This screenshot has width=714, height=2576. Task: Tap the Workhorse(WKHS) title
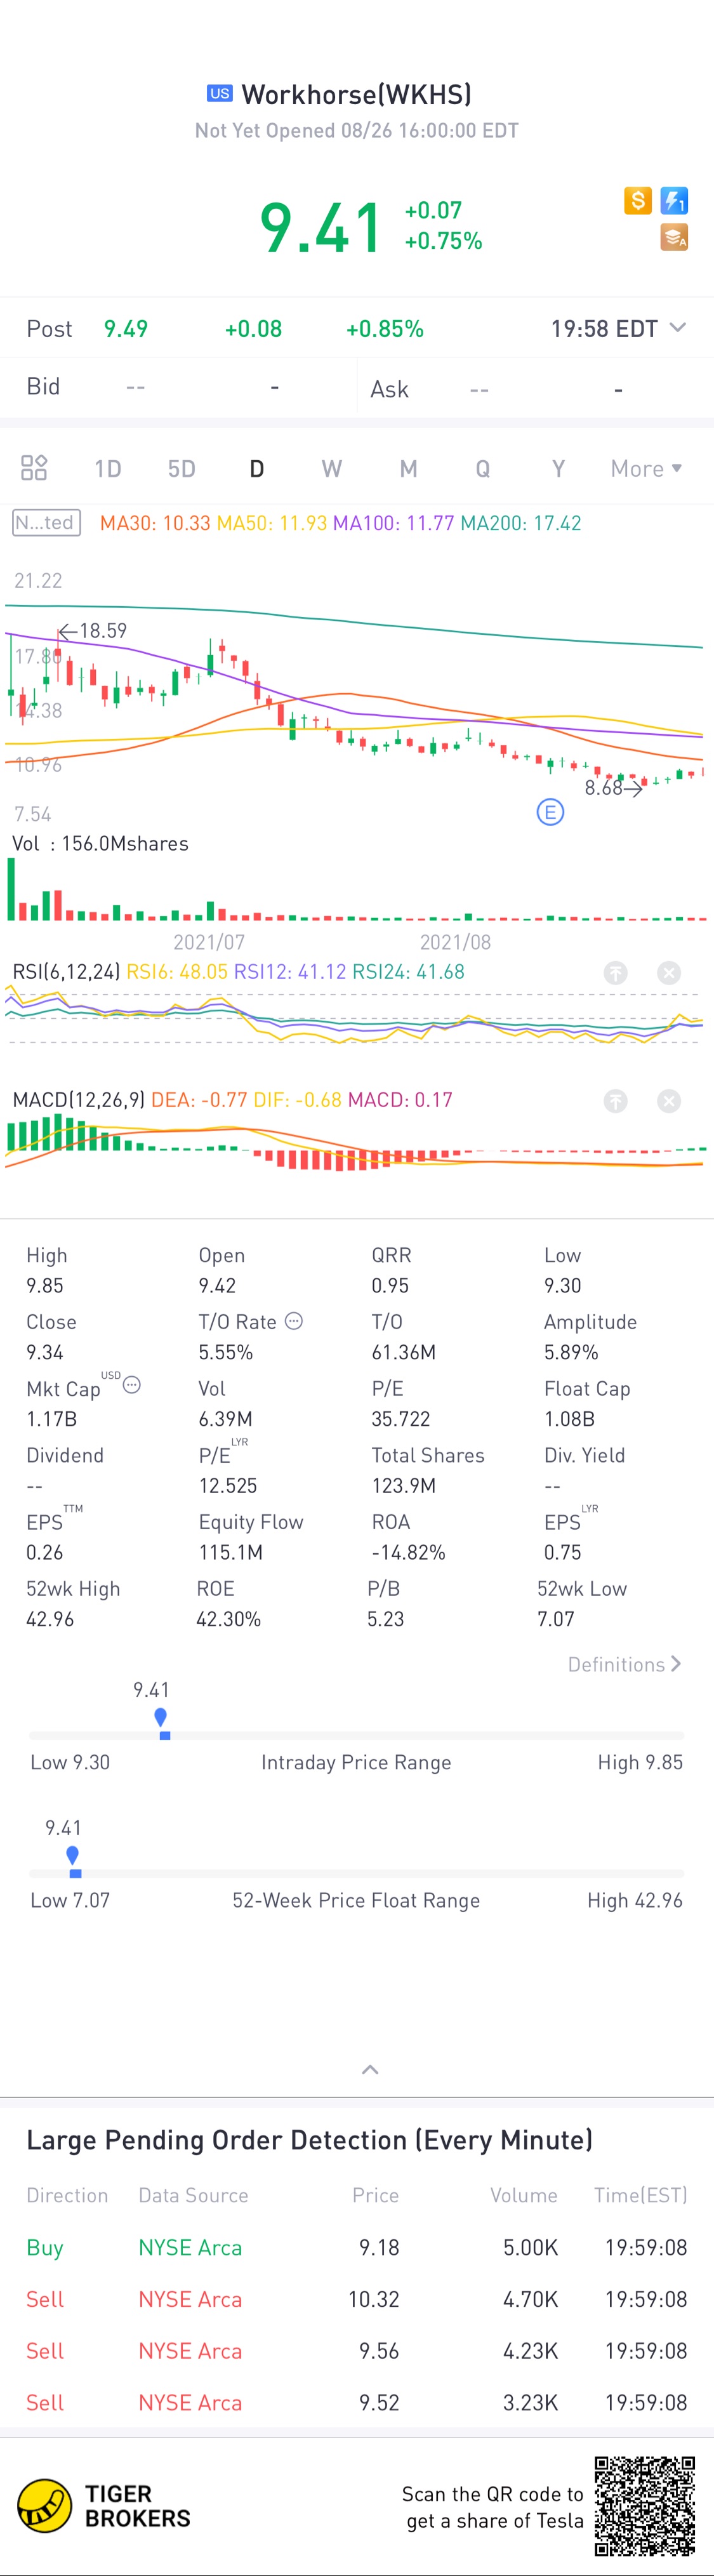[x=356, y=94]
